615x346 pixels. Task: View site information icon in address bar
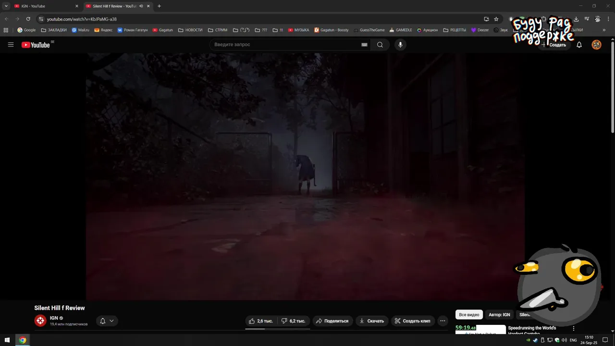tap(41, 19)
